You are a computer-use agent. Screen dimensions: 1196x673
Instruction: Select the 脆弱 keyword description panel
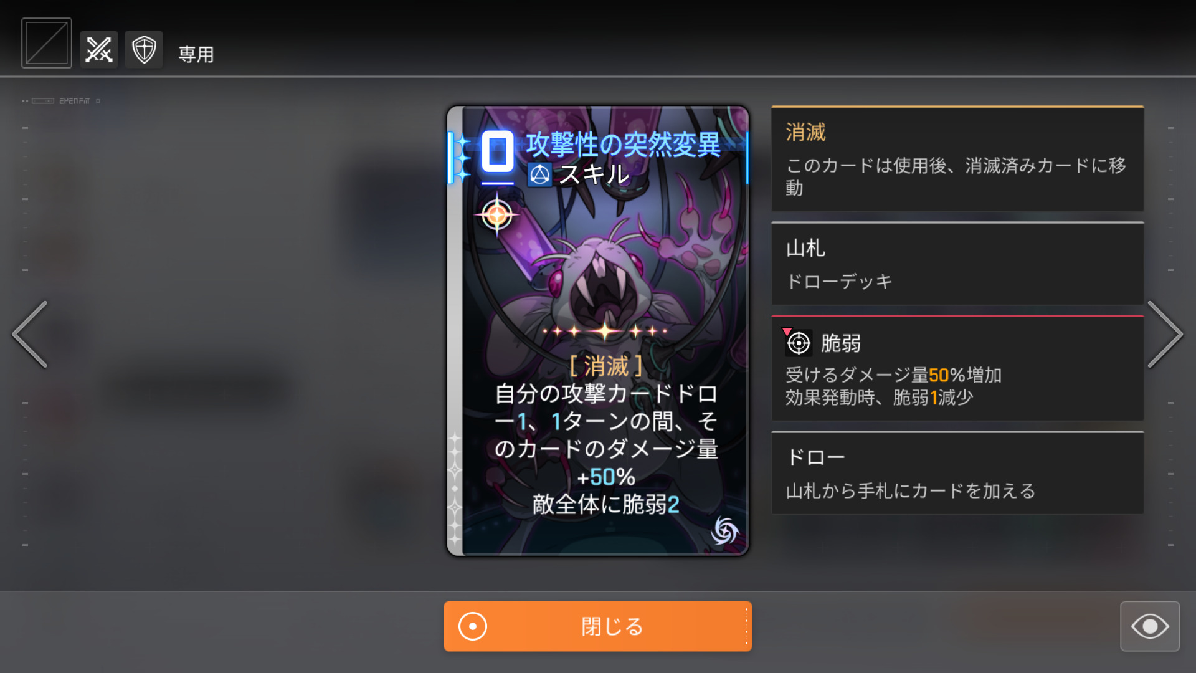(957, 368)
